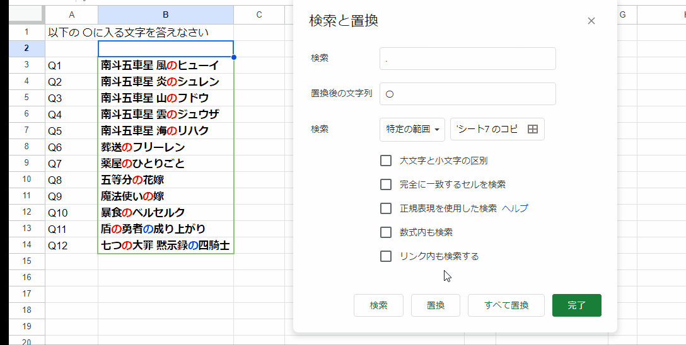The height and width of the screenshot is (345, 686).
Task: Select cell 南斗五車星 炎のシュレン
Action: pos(166,82)
